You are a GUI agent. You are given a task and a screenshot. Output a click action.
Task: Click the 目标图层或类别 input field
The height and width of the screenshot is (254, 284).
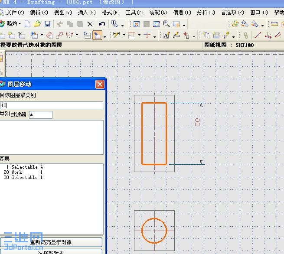point(52,105)
